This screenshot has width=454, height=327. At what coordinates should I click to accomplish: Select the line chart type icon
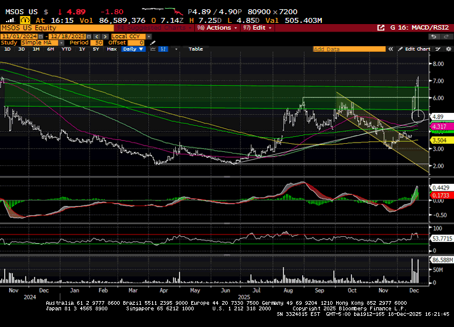153,49
